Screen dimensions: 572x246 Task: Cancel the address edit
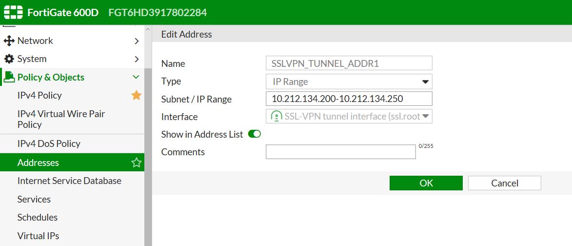point(505,183)
